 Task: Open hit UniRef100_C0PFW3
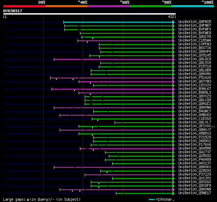[195, 44]
